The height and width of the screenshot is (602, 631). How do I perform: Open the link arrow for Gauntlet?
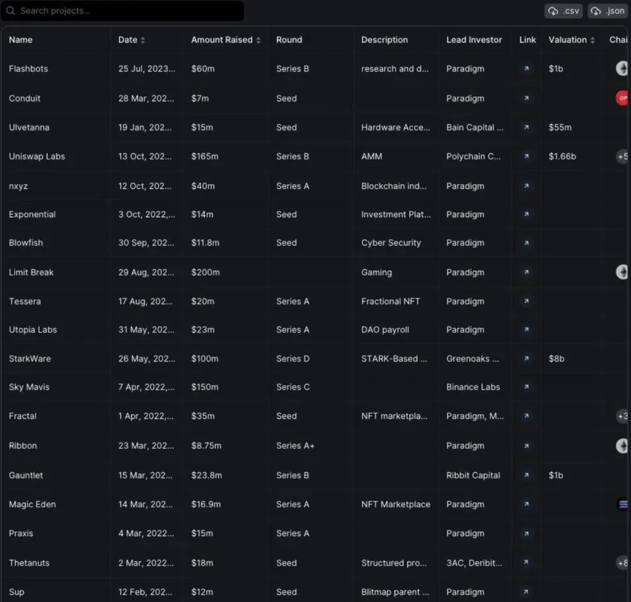[526, 475]
